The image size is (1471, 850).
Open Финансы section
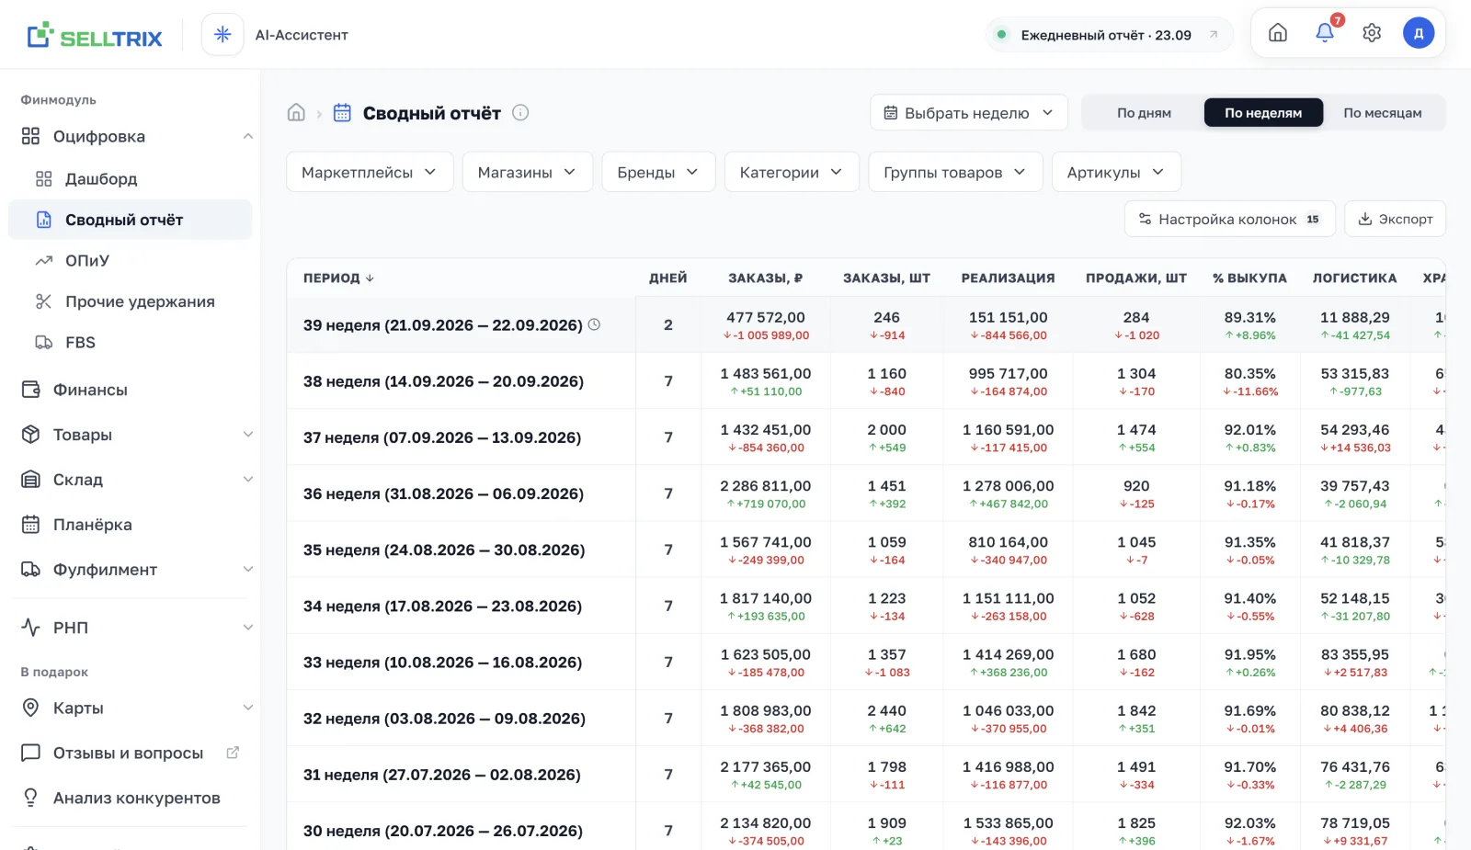(x=130, y=390)
